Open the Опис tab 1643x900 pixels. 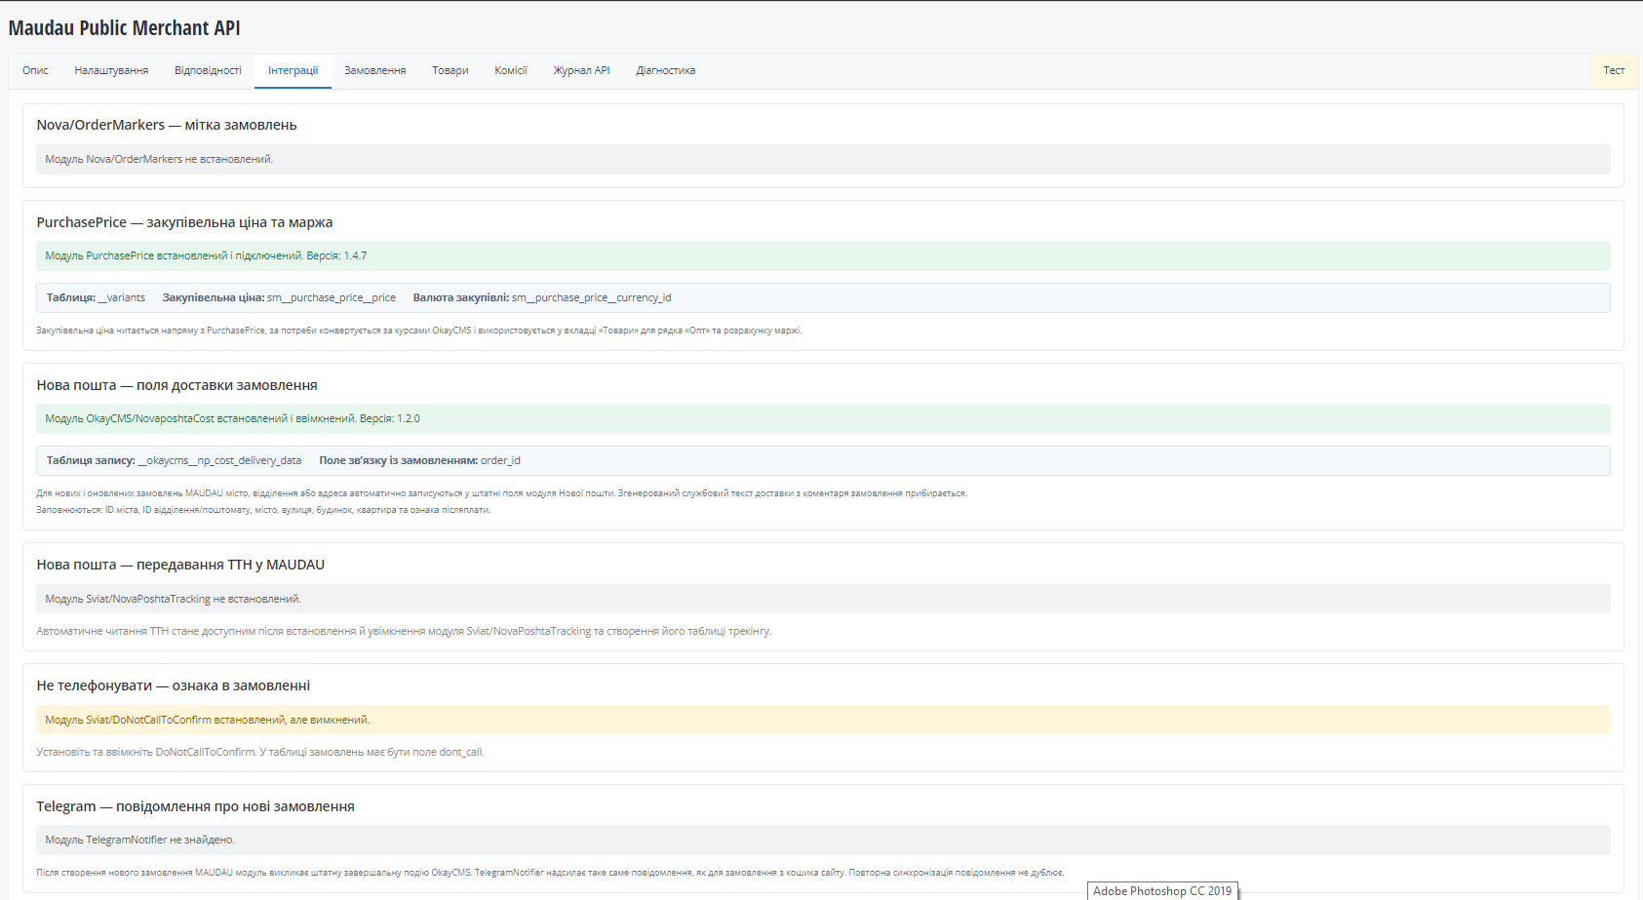coord(35,70)
